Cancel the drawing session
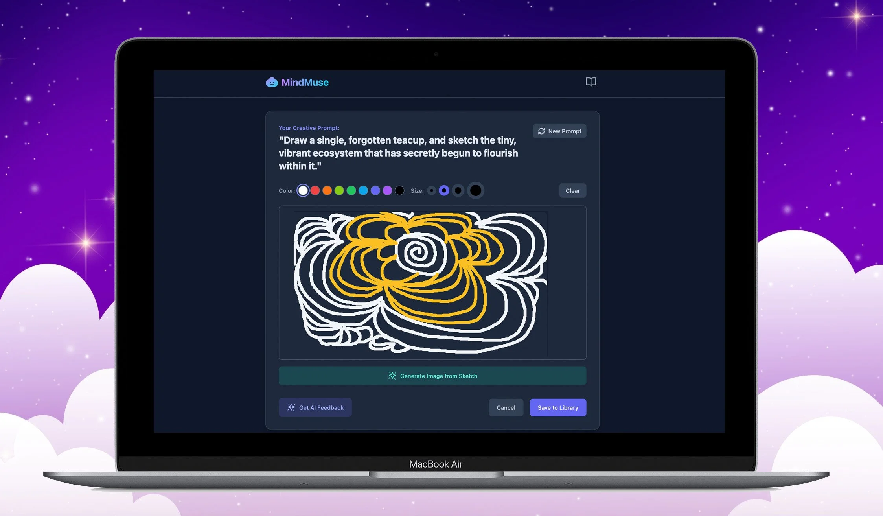883x516 pixels. pyautogui.click(x=506, y=408)
